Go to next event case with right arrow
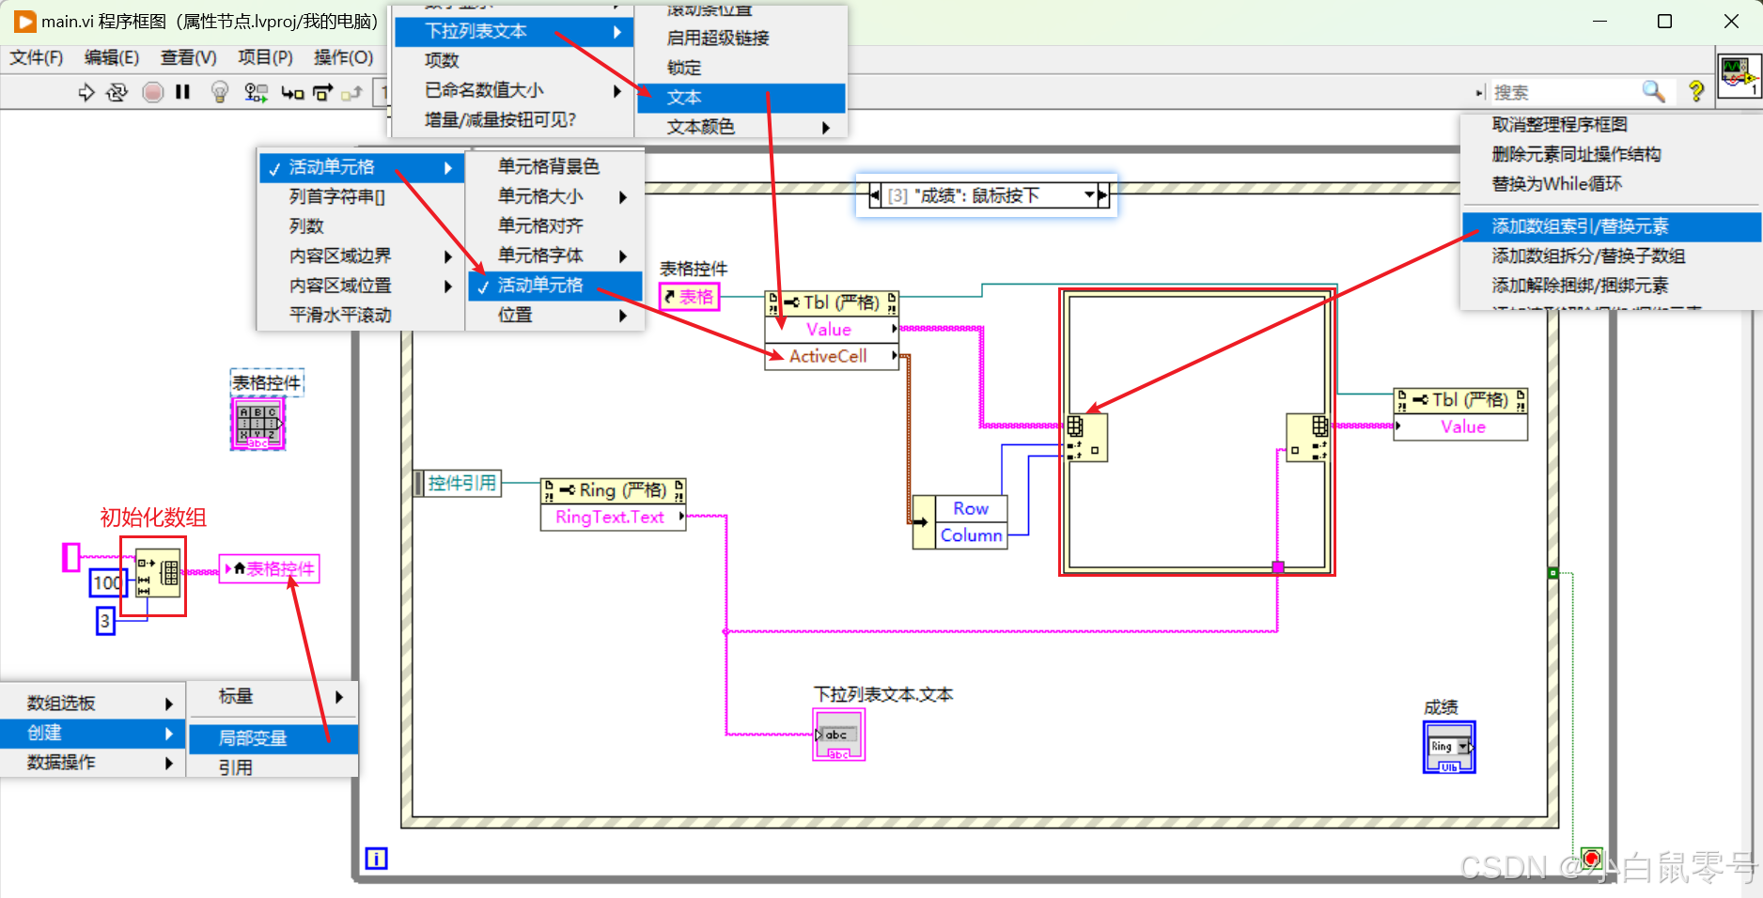 pos(1103,195)
